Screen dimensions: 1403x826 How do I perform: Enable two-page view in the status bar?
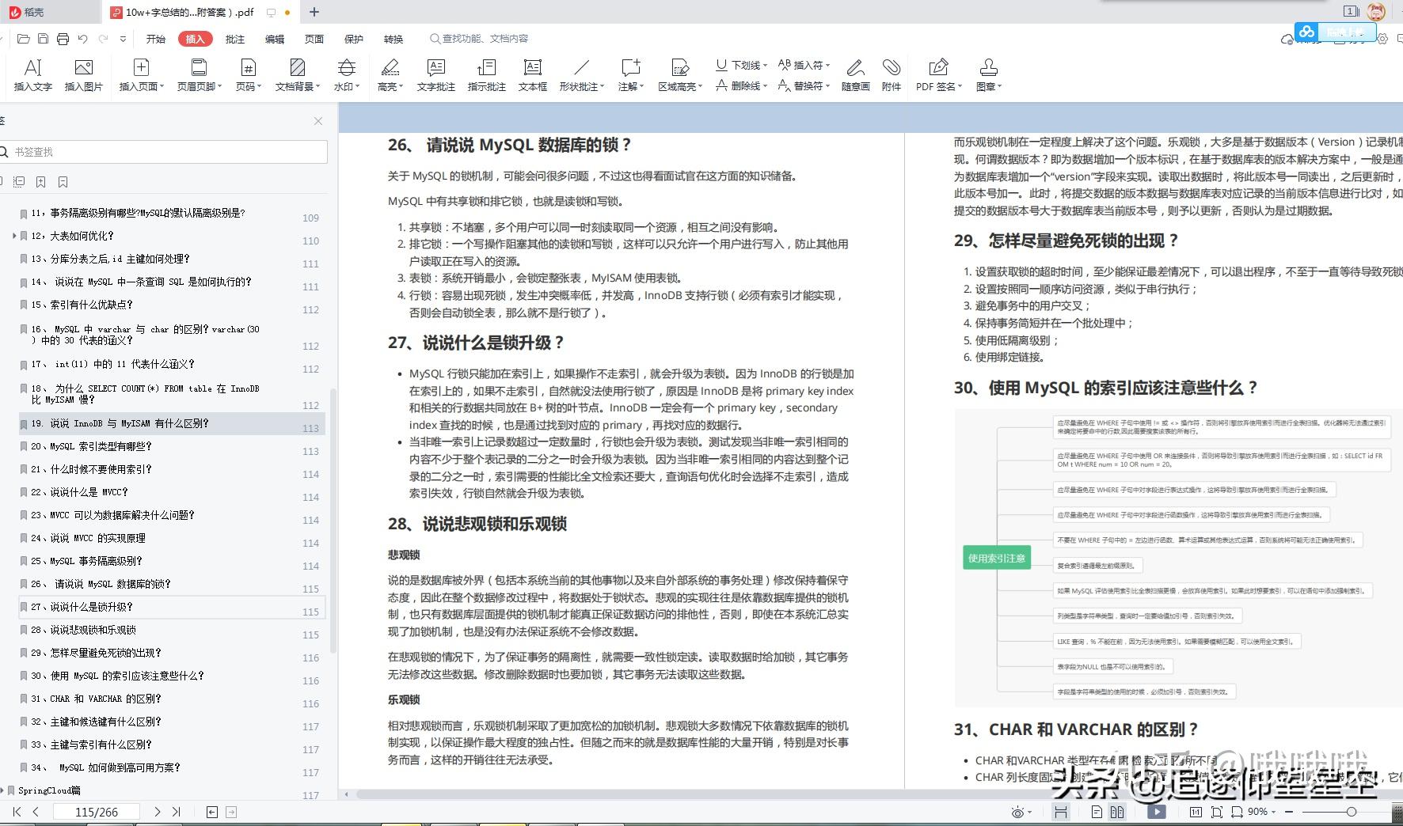coord(1116,812)
